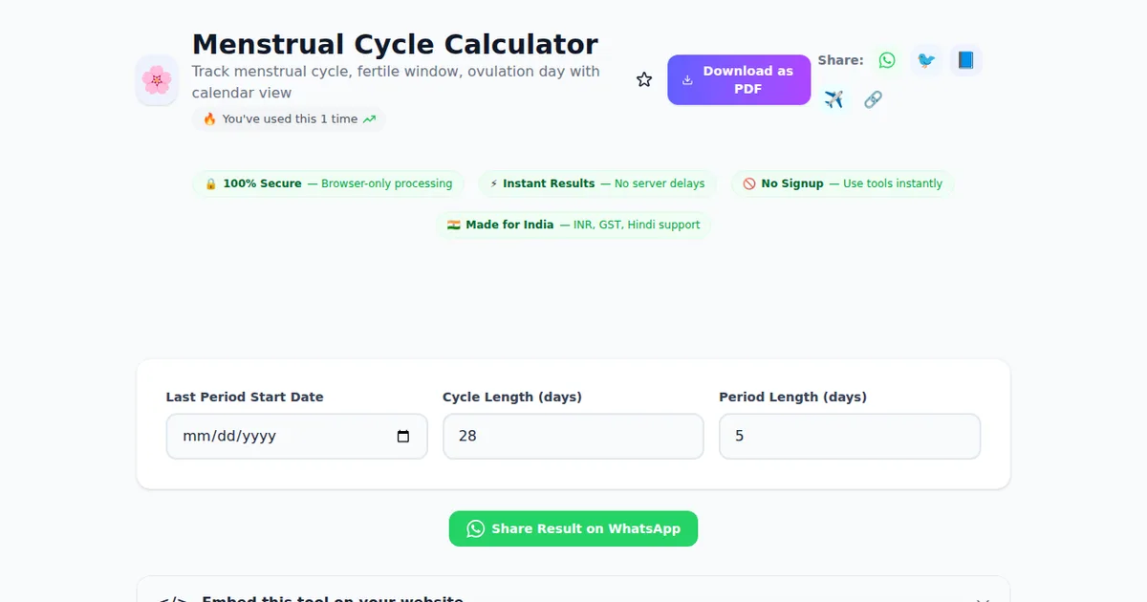Click the Download as PDF button
The width and height of the screenshot is (1147, 602).
coord(738,80)
